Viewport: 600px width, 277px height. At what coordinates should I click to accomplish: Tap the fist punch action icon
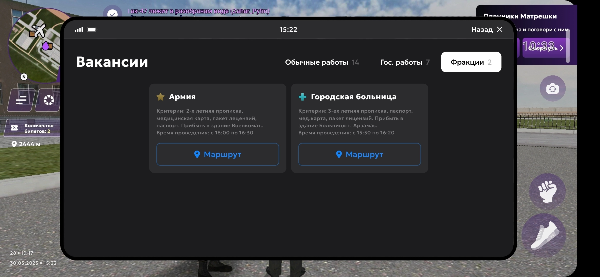(547, 191)
